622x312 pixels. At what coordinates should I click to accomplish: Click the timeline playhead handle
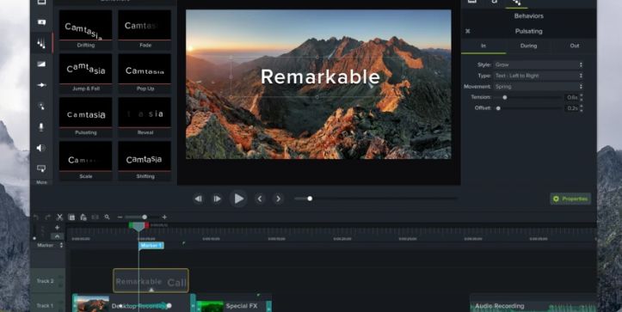click(x=139, y=226)
